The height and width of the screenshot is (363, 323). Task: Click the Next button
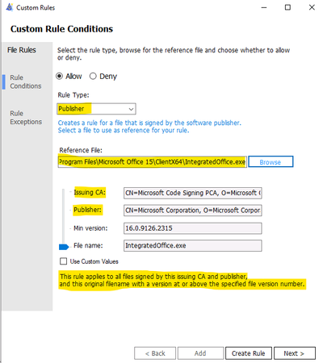(295, 353)
